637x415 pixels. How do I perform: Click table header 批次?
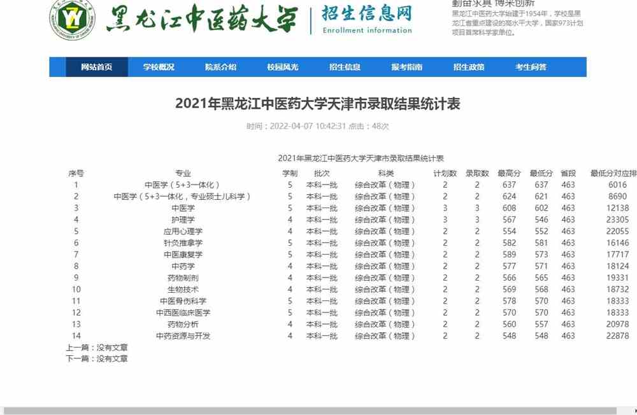(322, 173)
